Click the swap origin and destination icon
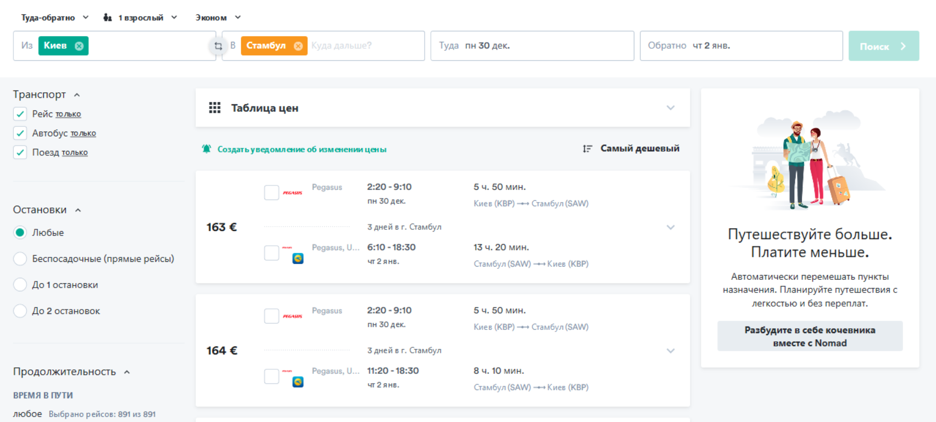 tap(218, 46)
